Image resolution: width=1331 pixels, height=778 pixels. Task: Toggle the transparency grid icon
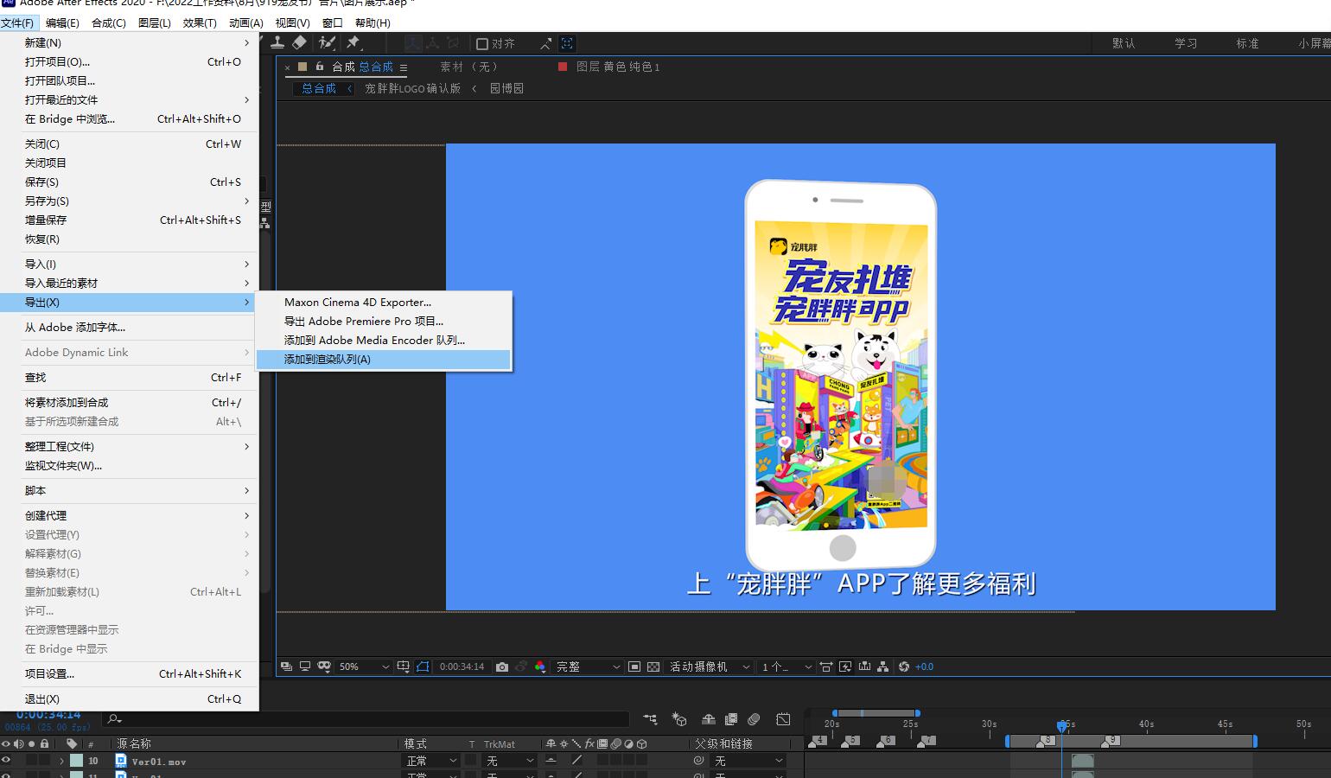tap(653, 666)
